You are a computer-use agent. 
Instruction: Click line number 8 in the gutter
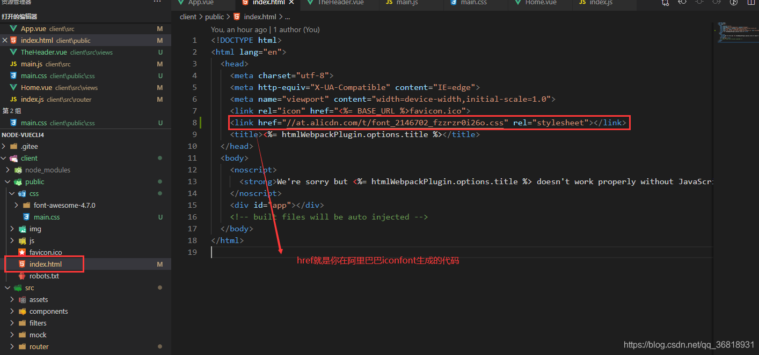tap(195, 123)
